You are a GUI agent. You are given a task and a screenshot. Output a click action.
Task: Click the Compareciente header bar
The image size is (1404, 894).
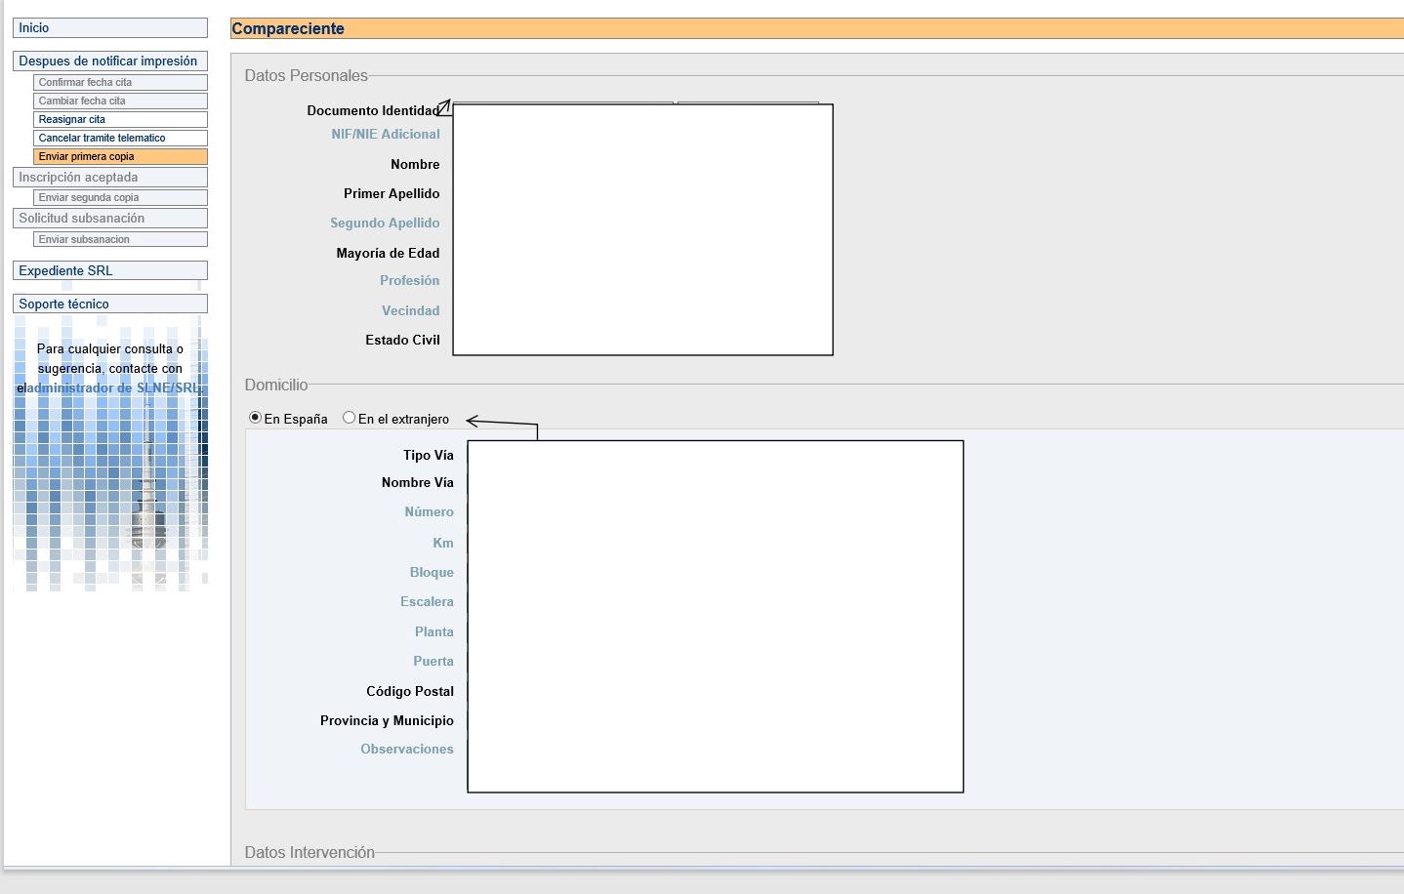point(816,29)
